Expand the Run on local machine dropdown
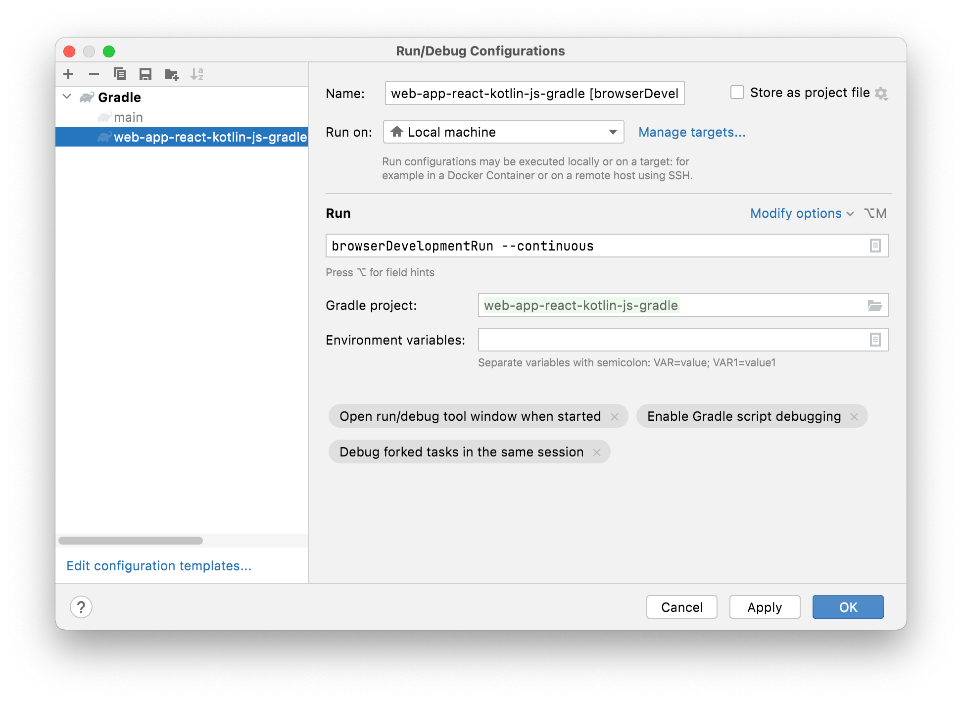The height and width of the screenshot is (703, 962). coord(613,132)
